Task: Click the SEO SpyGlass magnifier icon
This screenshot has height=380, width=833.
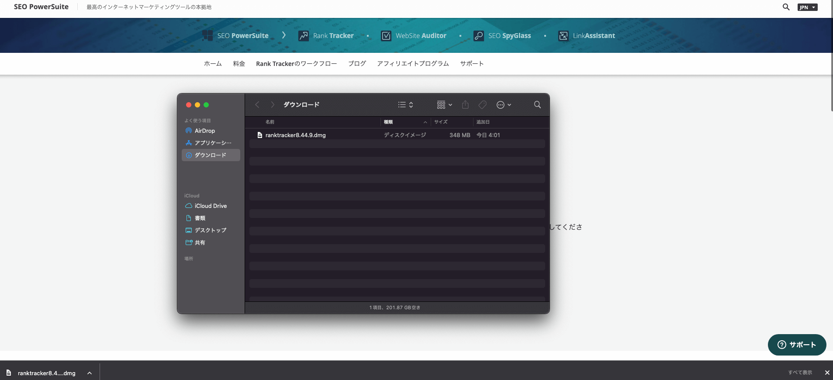Action: tap(479, 36)
